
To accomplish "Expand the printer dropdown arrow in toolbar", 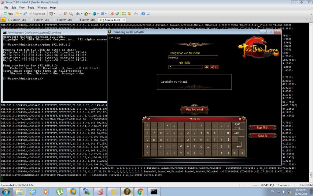I will point(81,14).
